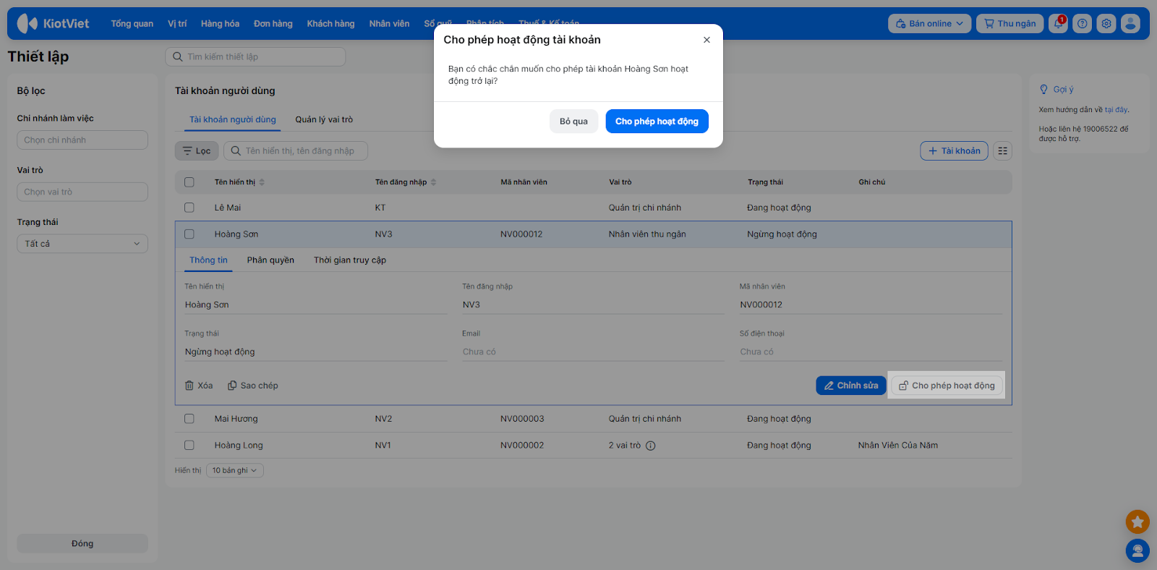Toggle the select-all header checkbox
Image resolution: width=1157 pixels, height=570 pixels.
pos(189,182)
